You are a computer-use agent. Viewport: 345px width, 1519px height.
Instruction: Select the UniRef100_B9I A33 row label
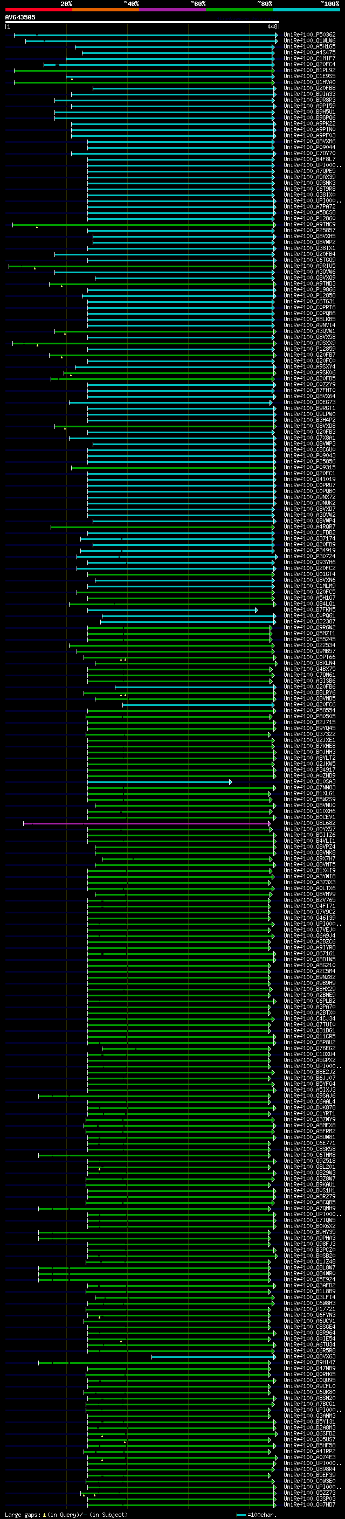point(309,94)
